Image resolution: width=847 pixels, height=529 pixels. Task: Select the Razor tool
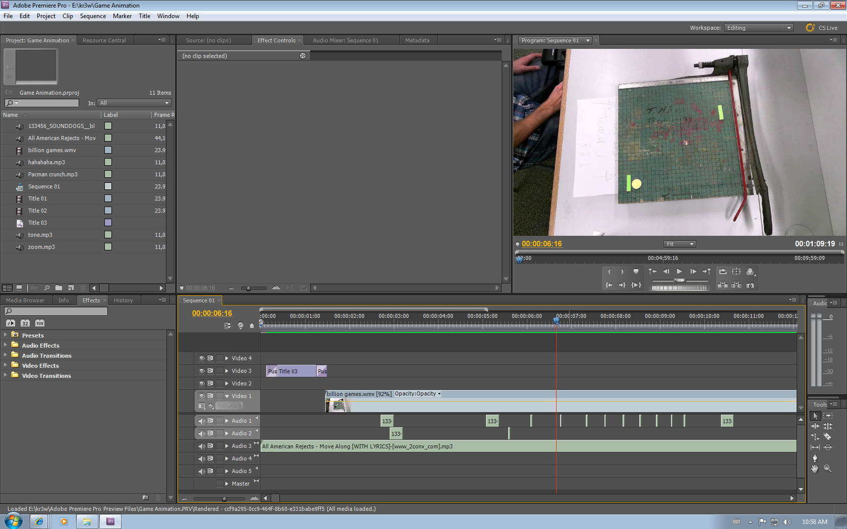coord(828,437)
